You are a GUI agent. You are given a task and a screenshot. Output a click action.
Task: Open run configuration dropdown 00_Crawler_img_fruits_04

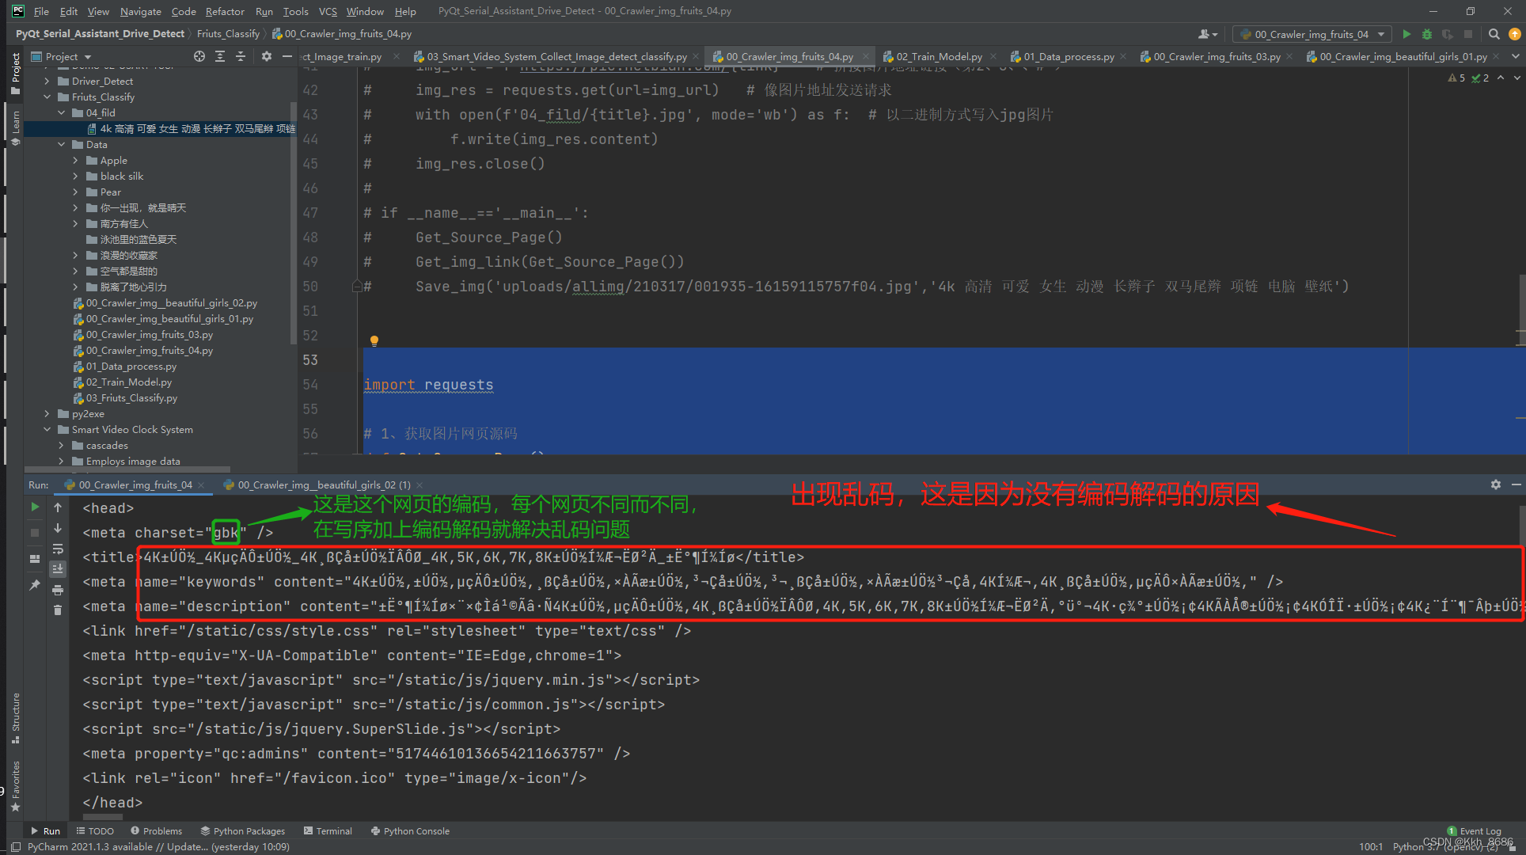(x=1311, y=34)
